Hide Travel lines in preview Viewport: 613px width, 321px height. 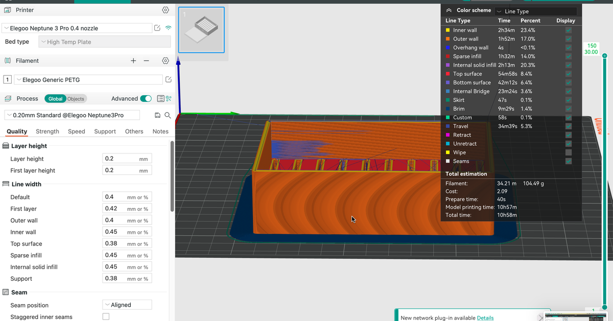tap(569, 126)
